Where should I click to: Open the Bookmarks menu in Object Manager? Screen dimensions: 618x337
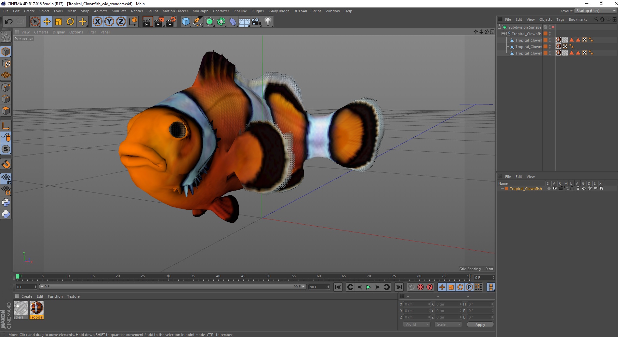(578, 19)
